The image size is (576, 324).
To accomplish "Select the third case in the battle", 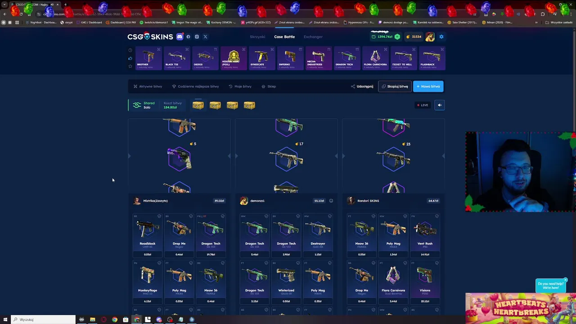I will (x=232, y=105).
